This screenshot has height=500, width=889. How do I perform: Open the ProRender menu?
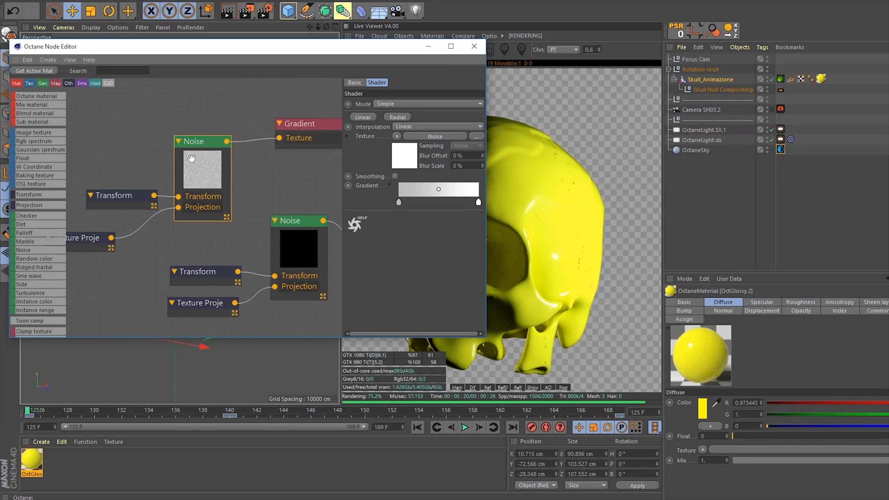point(190,27)
